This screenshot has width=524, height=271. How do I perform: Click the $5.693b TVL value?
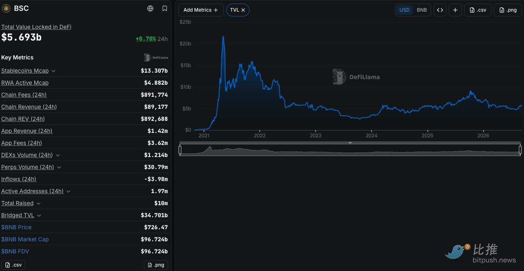point(21,37)
